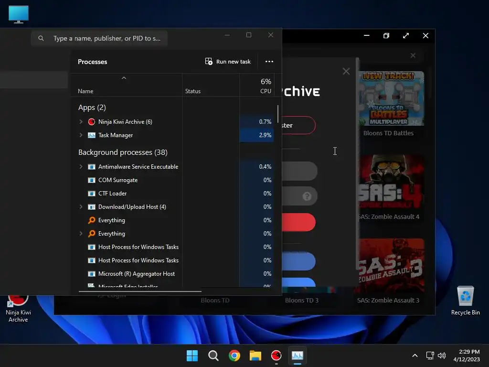This screenshot has height=367, width=489.
Task: Open the Bloons TD Battles game thumbnail
Action: click(391, 98)
